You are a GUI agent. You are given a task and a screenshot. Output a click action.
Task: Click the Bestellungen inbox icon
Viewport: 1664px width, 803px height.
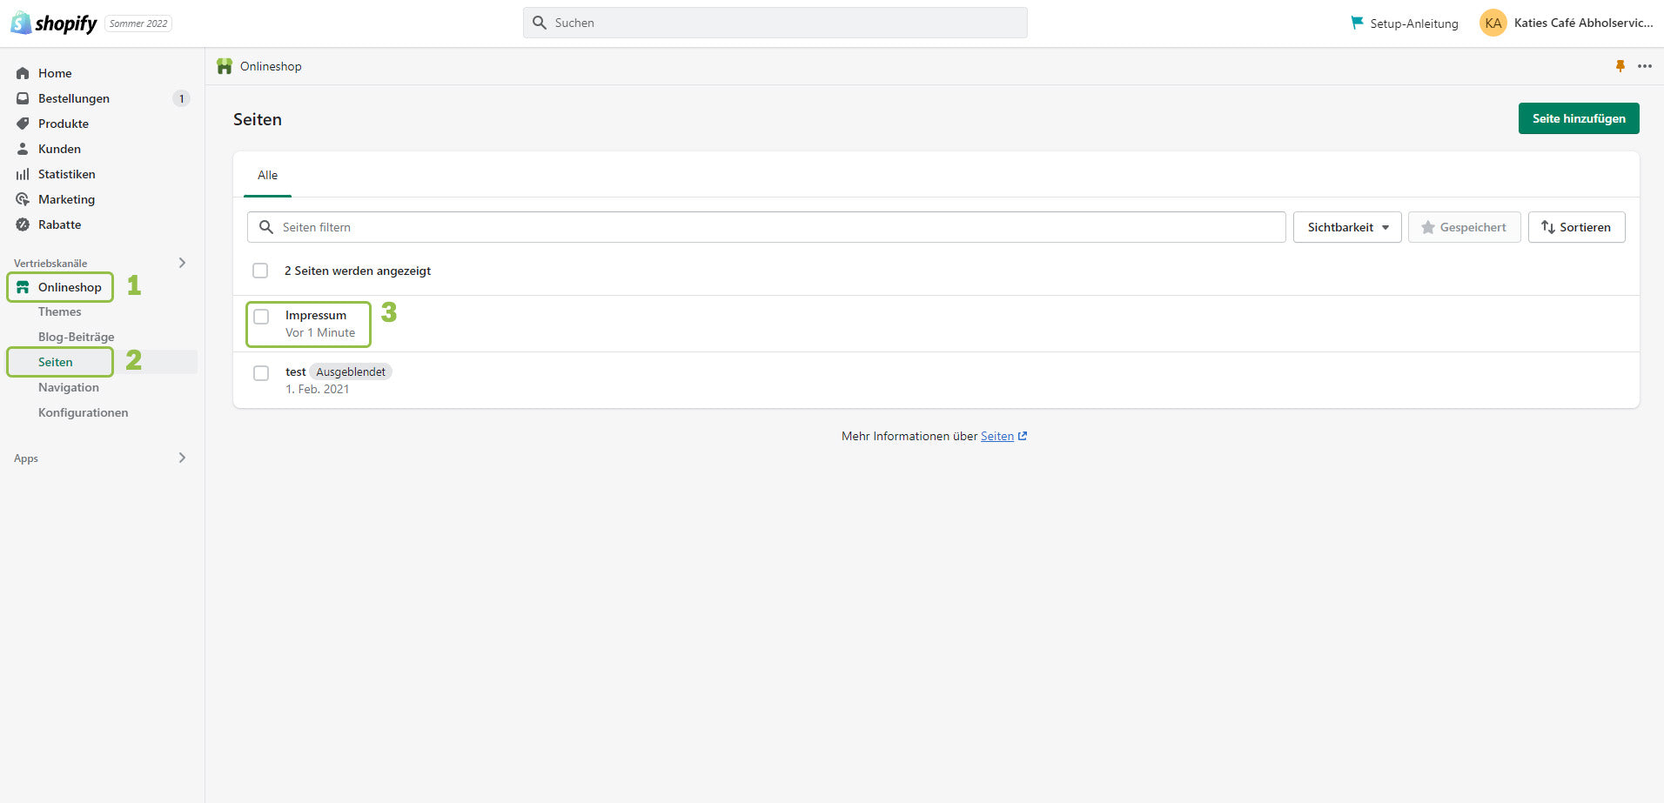pos(23,98)
